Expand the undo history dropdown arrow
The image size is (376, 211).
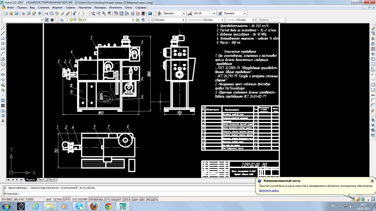pos(79,14)
